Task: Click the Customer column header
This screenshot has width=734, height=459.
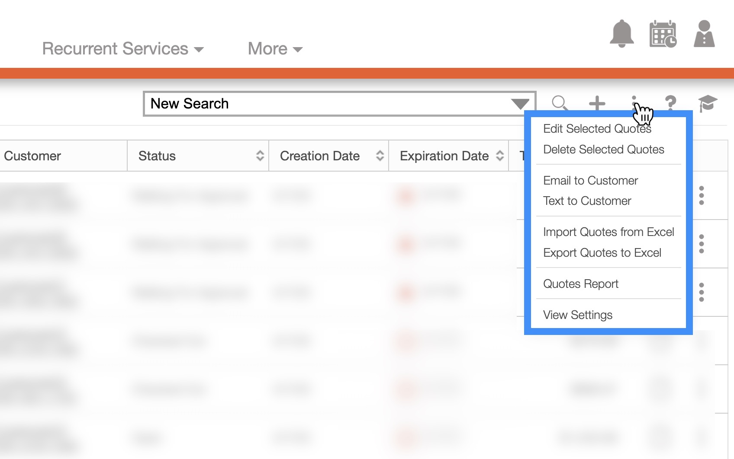Action: pos(32,156)
